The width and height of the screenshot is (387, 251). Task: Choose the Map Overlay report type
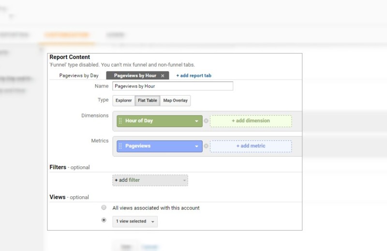coord(175,101)
